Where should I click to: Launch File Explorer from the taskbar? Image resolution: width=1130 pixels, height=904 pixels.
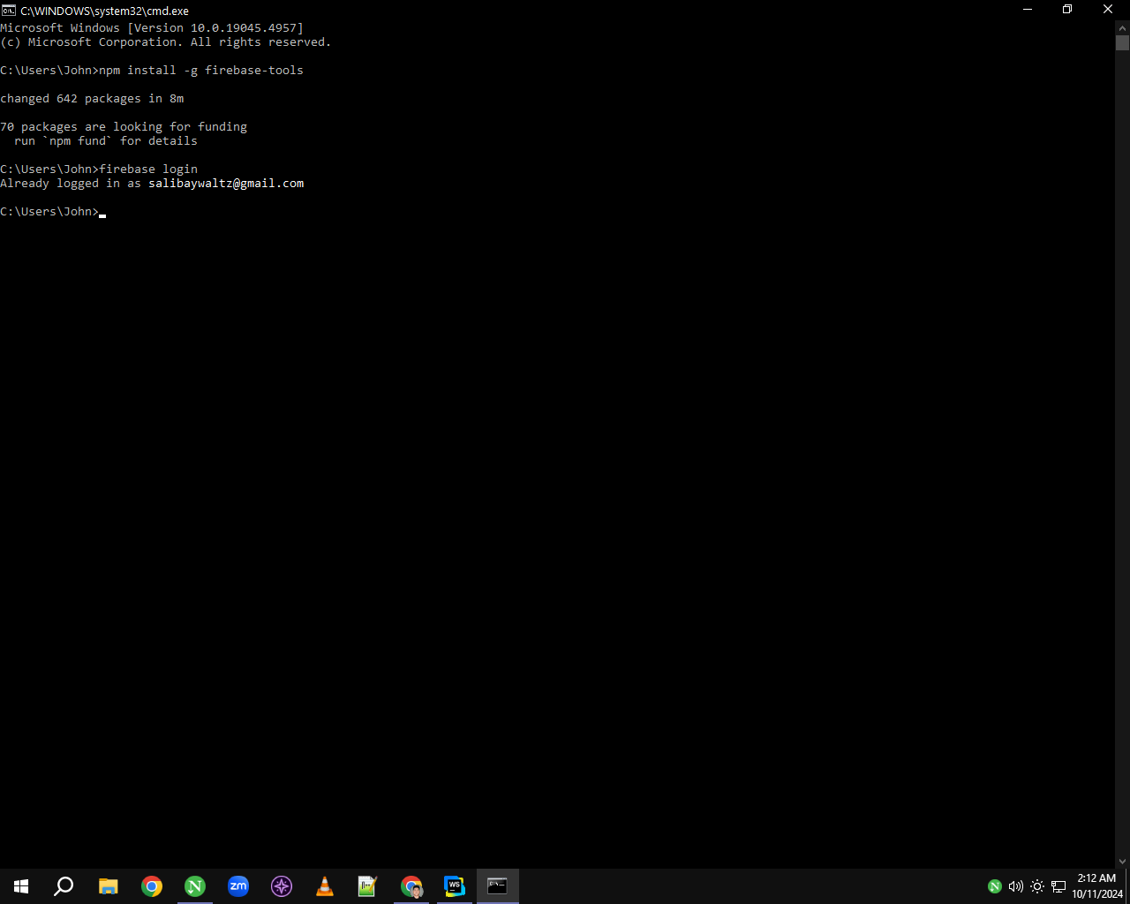pos(108,886)
